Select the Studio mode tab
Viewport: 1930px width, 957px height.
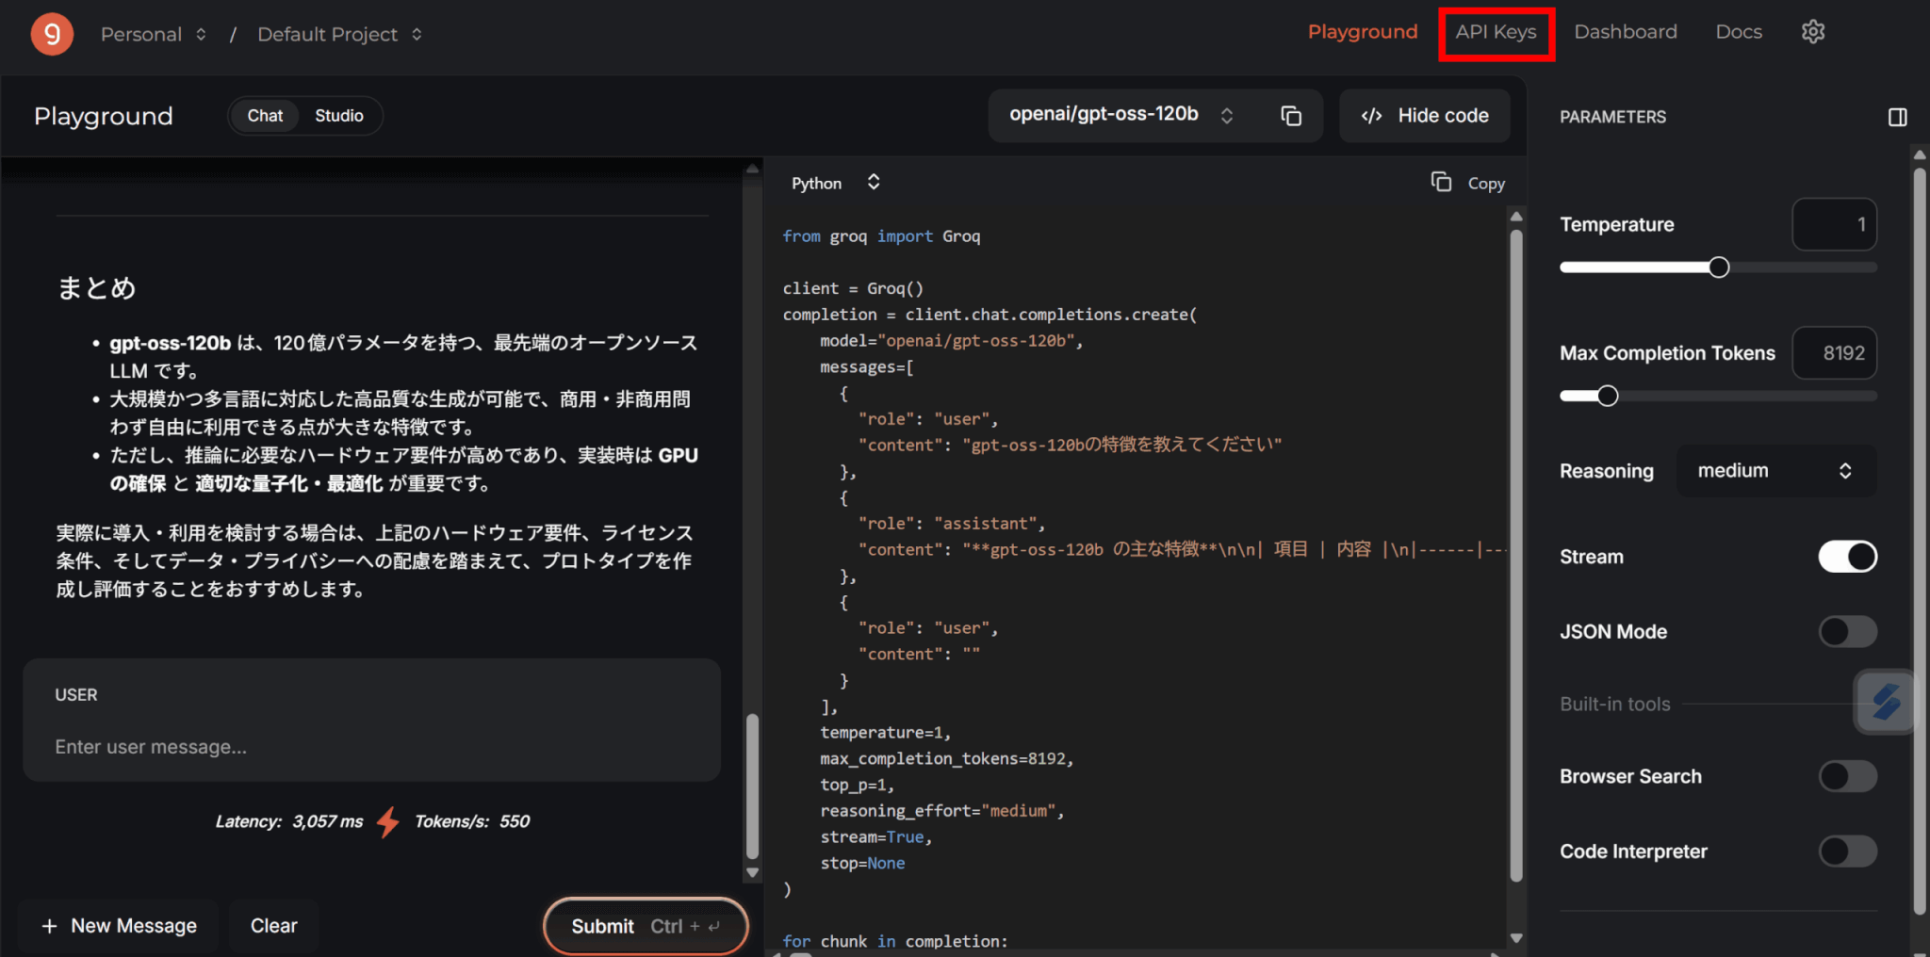tap(339, 116)
